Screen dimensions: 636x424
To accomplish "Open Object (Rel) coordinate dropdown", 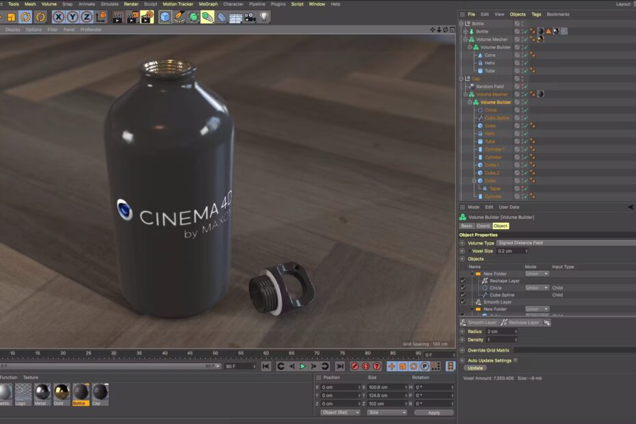I will pos(340,412).
